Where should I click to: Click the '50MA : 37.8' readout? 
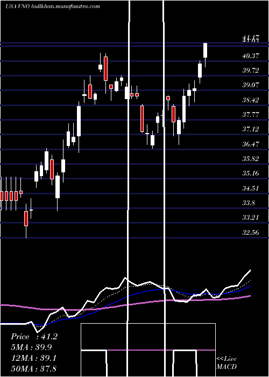[x=34, y=368]
